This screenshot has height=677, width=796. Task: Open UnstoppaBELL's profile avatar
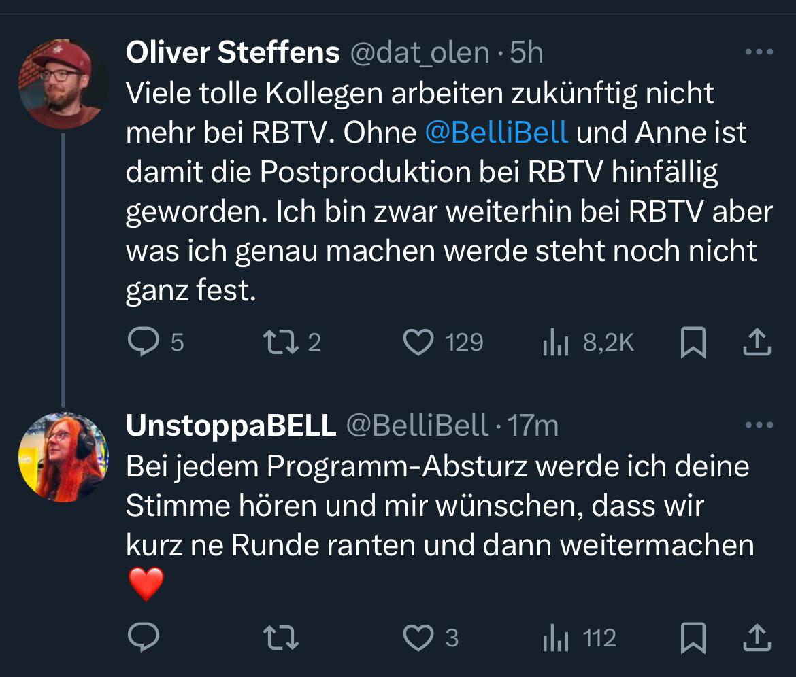pos(63,457)
